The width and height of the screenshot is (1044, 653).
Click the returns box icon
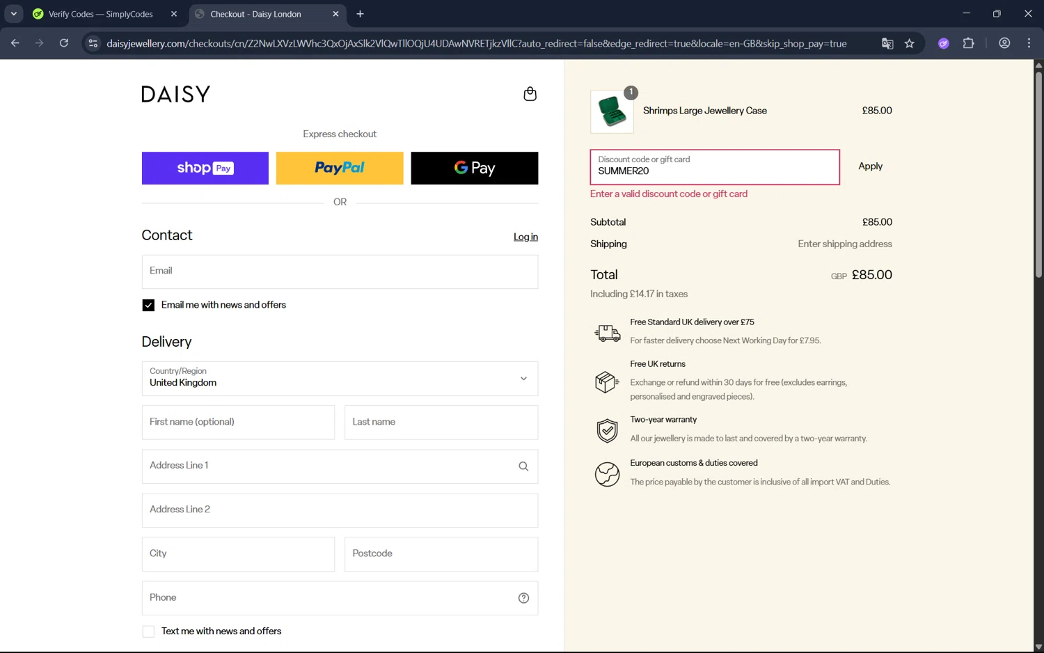[607, 381]
